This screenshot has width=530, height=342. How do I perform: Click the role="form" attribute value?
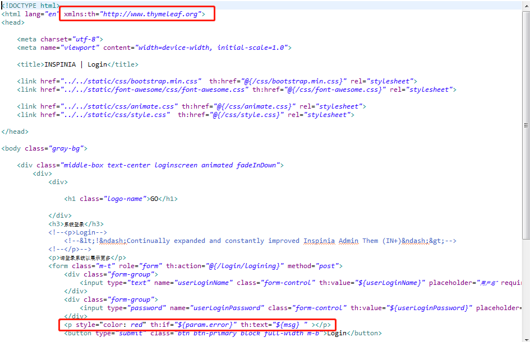click(140, 266)
